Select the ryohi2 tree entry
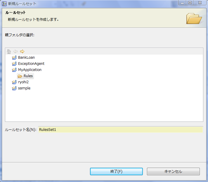The height and width of the screenshot is (182, 208). tap(23, 82)
